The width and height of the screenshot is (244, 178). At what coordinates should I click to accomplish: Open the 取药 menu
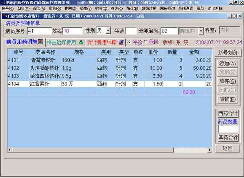click(55, 8)
